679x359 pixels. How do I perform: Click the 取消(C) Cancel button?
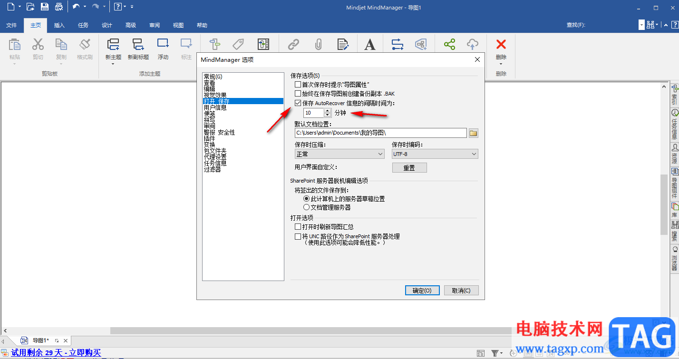click(461, 291)
